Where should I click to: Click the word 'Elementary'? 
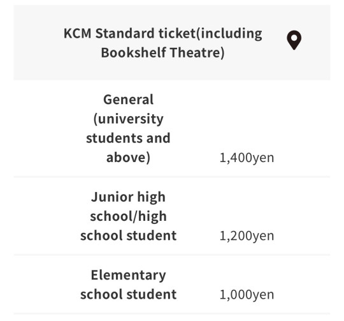pos(128,275)
